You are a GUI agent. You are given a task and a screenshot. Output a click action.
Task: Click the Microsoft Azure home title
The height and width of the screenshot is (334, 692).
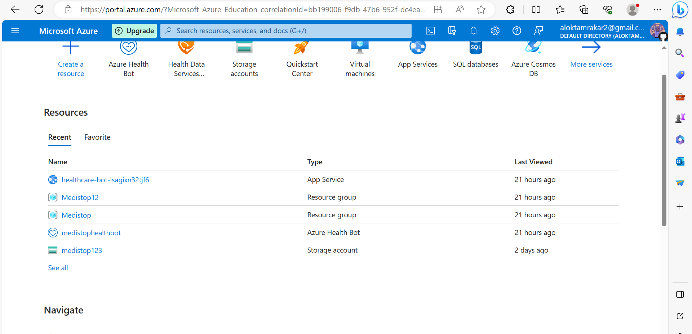point(68,31)
